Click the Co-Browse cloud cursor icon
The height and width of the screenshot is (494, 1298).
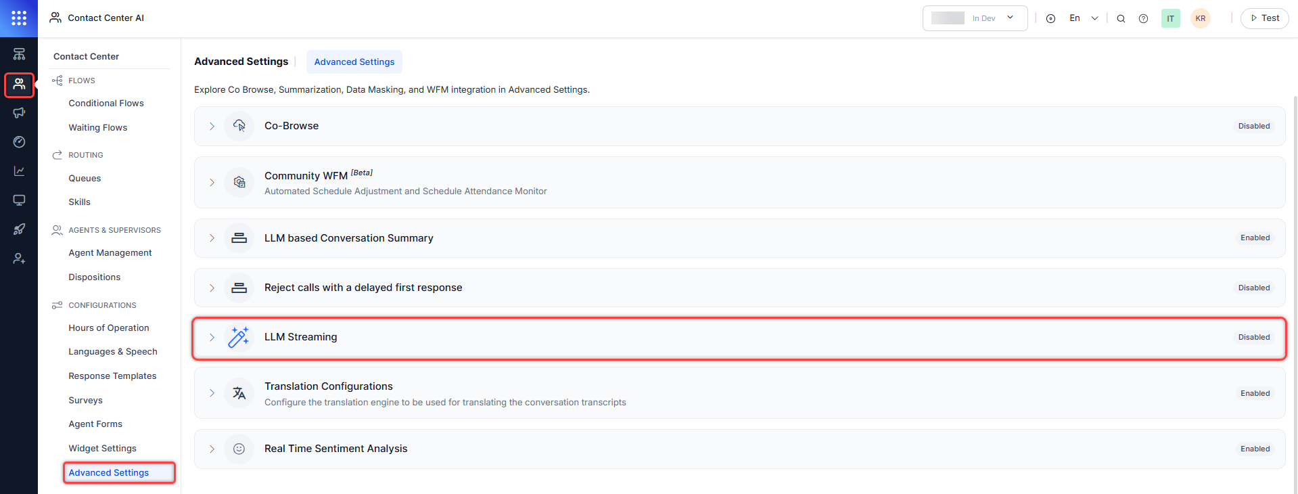coord(239,126)
